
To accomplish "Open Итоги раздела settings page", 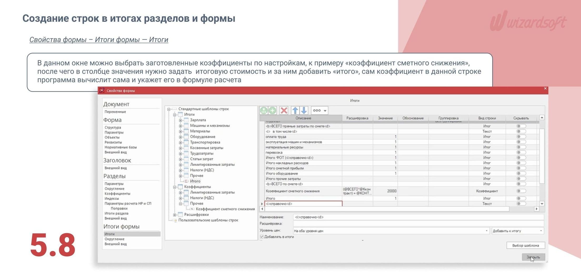I will click(116, 213).
